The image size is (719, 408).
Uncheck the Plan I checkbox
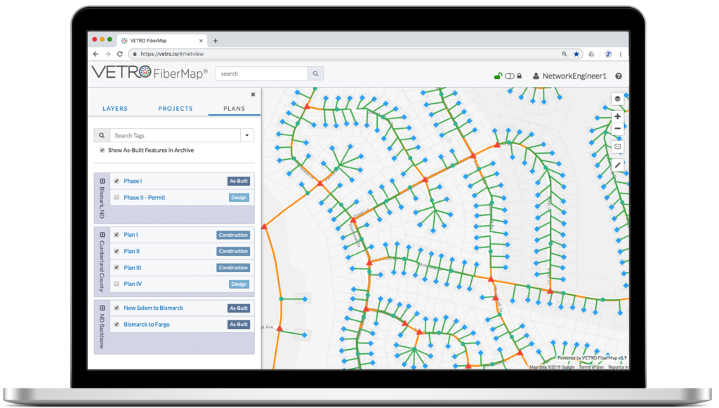[117, 235]
